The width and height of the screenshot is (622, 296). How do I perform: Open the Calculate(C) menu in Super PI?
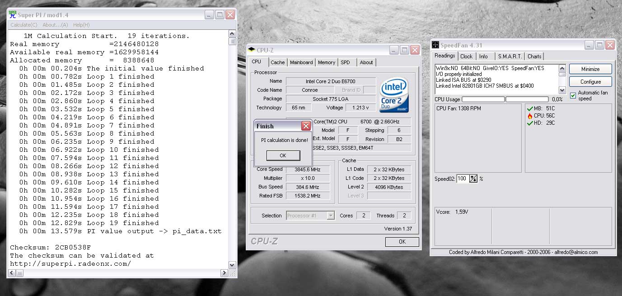24,25
